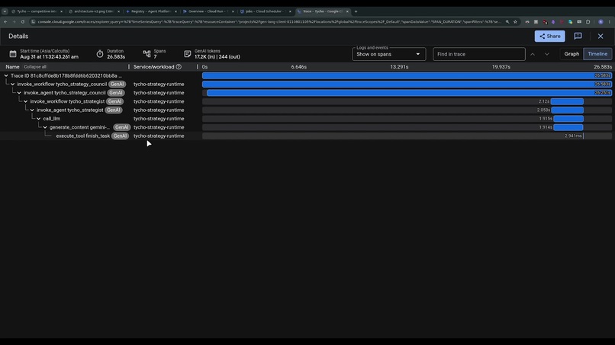The width and height of the screenshot is (615, 345).
Task: Click the Name column header
Action: 12,67
